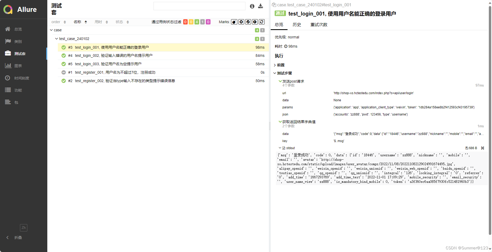
Task: Collapse the test_case_240102 tree node
Action: [x=57, y=39]
